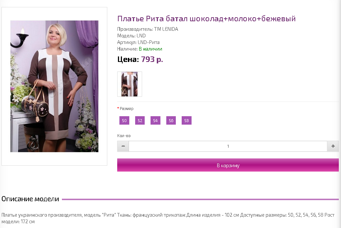Pick size 54
This screenshot has height=228, width=341.
pyautogui.click(x=155, y=121)
